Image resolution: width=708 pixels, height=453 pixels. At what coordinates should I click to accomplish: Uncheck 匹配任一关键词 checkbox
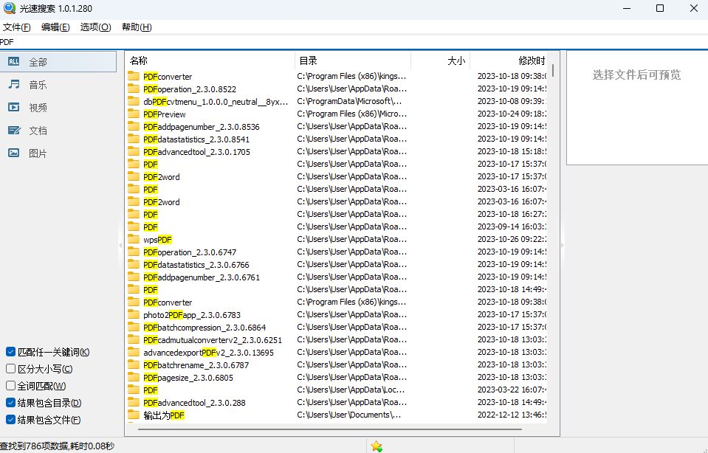click(x=10, y=352)
